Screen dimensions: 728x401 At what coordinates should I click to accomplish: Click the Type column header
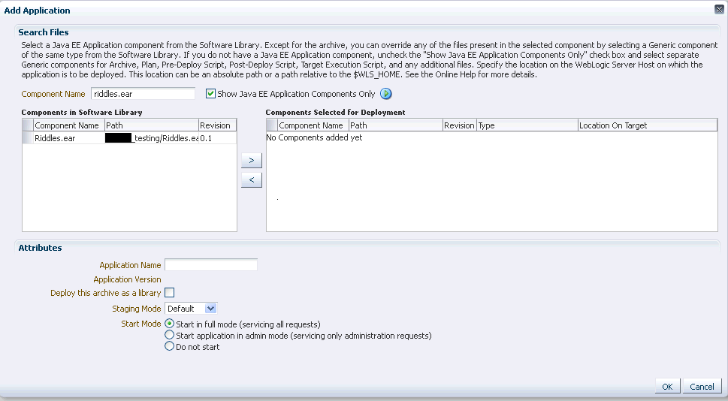pyautogui.click(x=527, y=125)
